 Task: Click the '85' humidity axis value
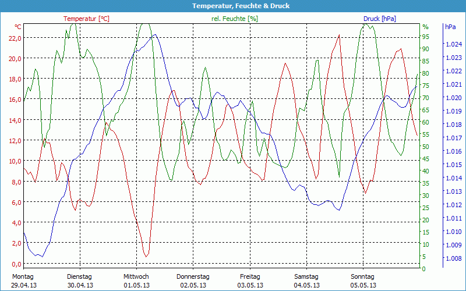click(426, 61)
